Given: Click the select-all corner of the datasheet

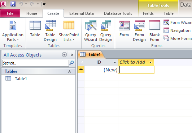Looking at the screenshot, I should pos(81,62).
